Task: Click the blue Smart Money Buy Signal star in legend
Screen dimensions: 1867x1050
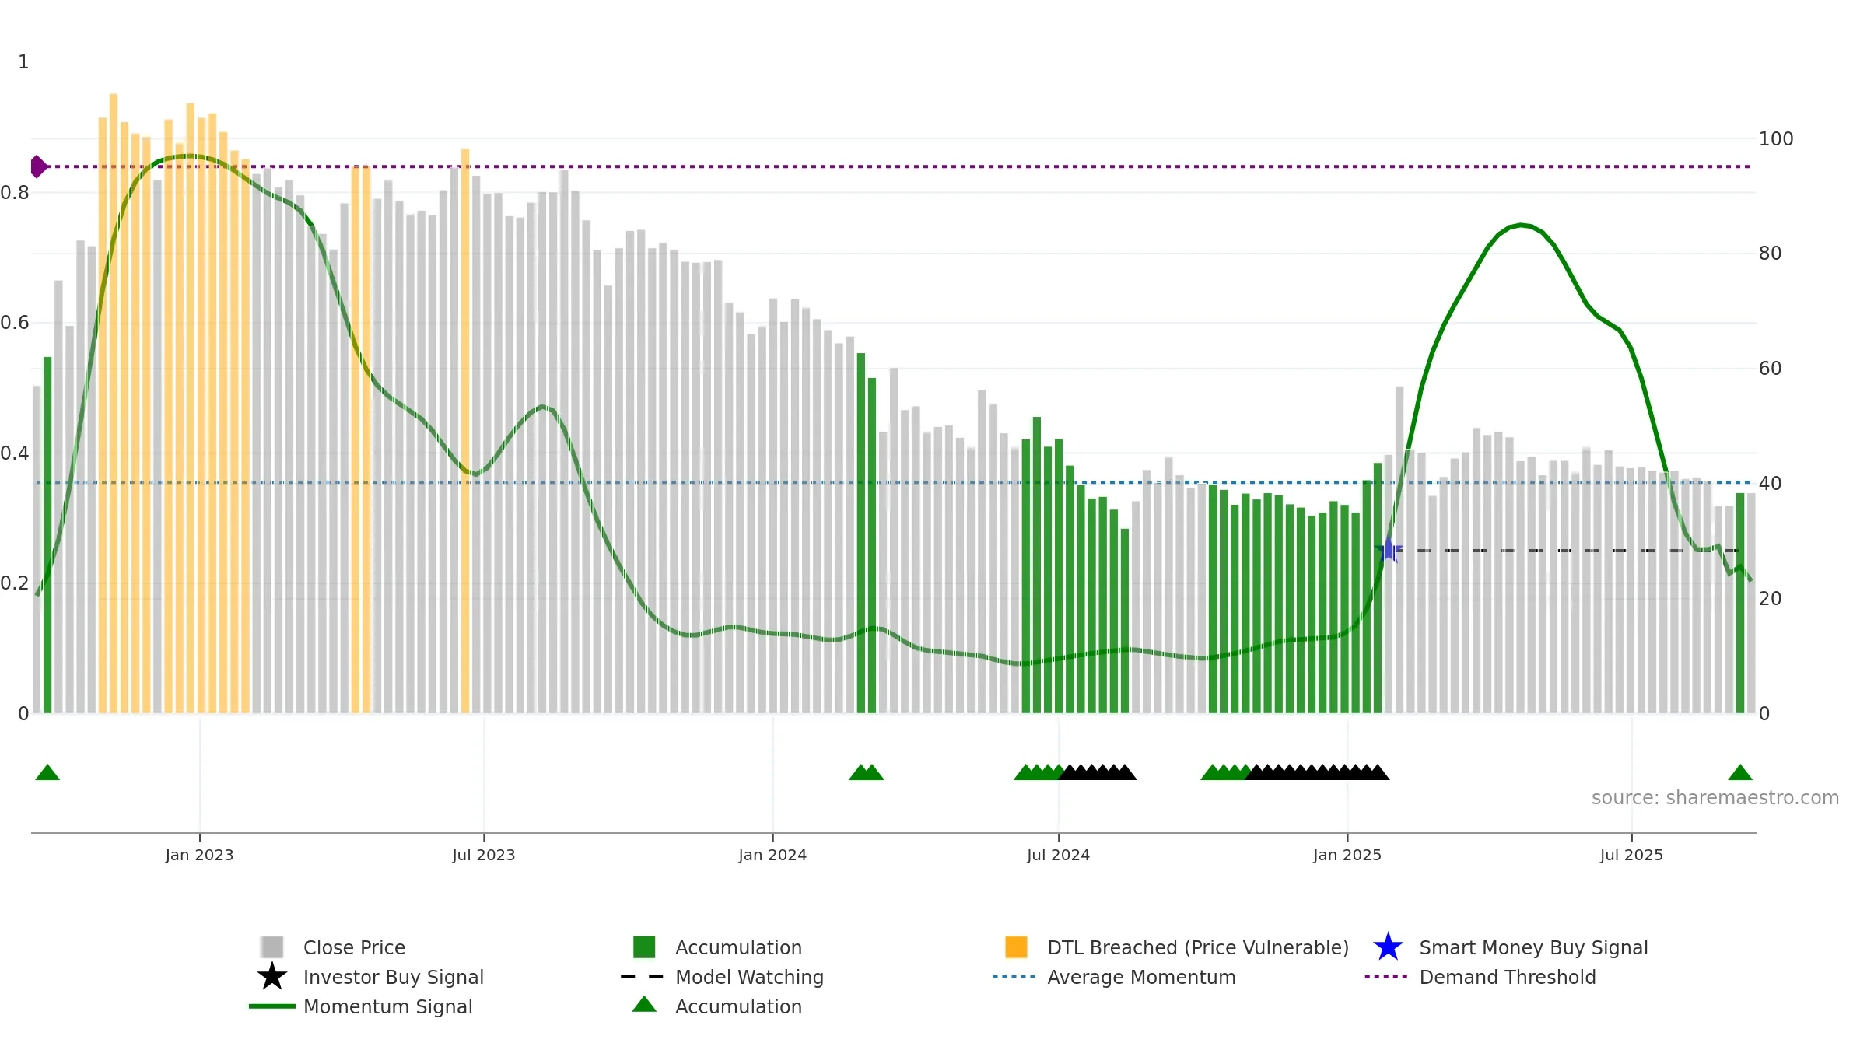Action: [1388, 947]
